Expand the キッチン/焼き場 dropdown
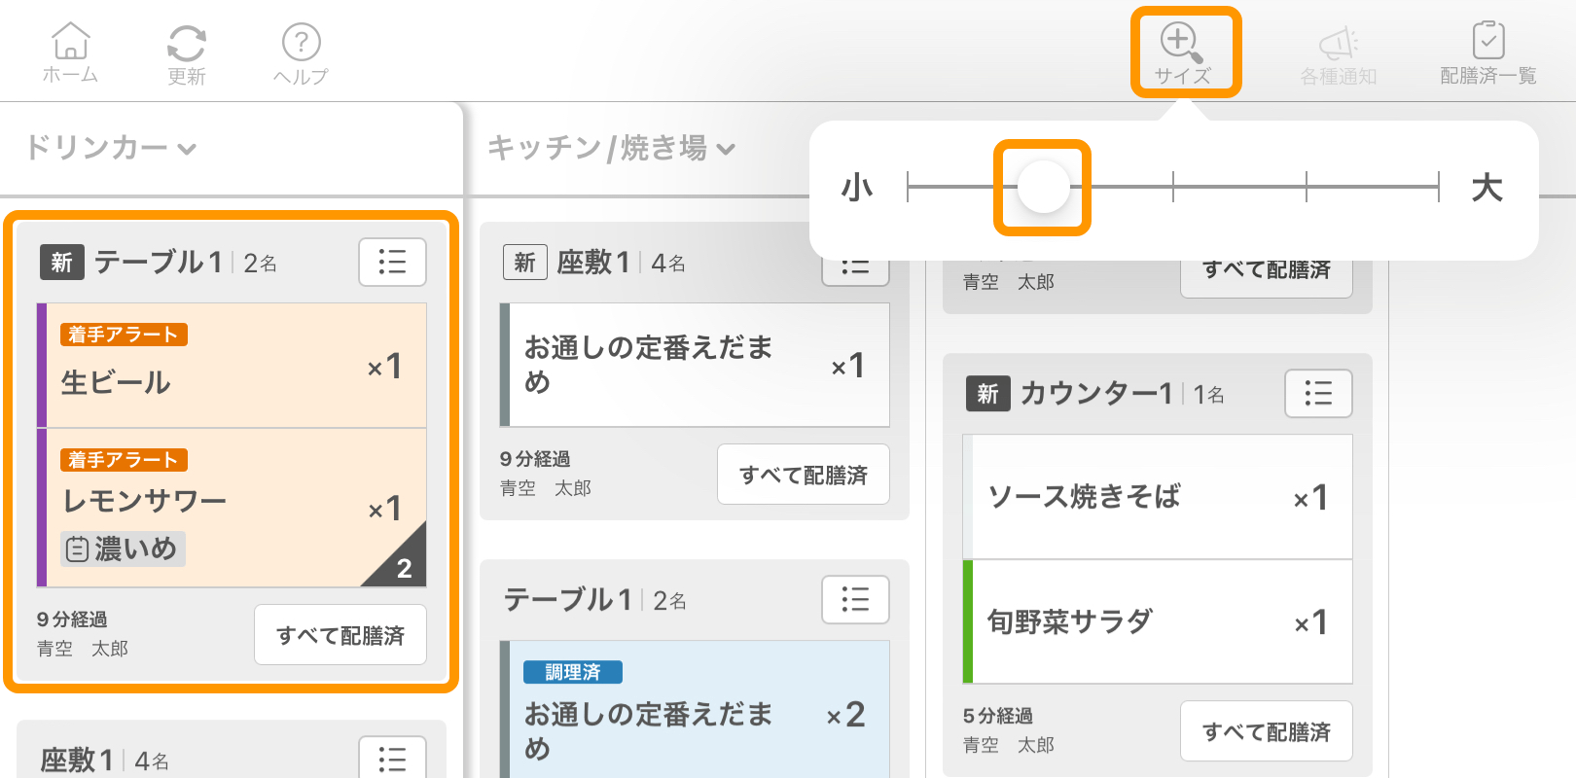 point(611,148)
